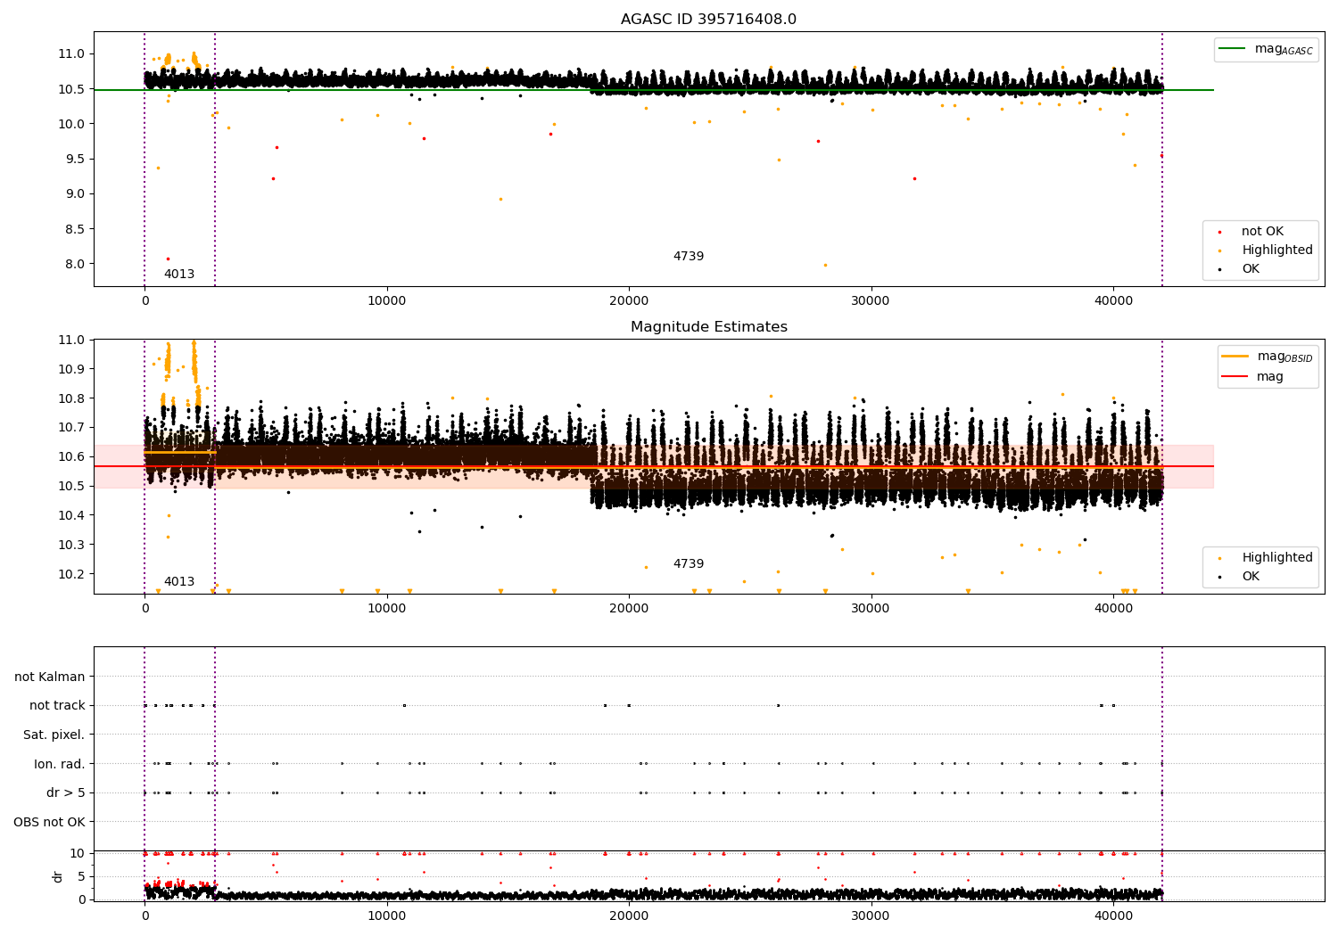Image resolution: width=1338 pixels, height=936 pixels.
Task: Select 'Highlighted' legend entry in middle plot
Action: [1267, 558]
